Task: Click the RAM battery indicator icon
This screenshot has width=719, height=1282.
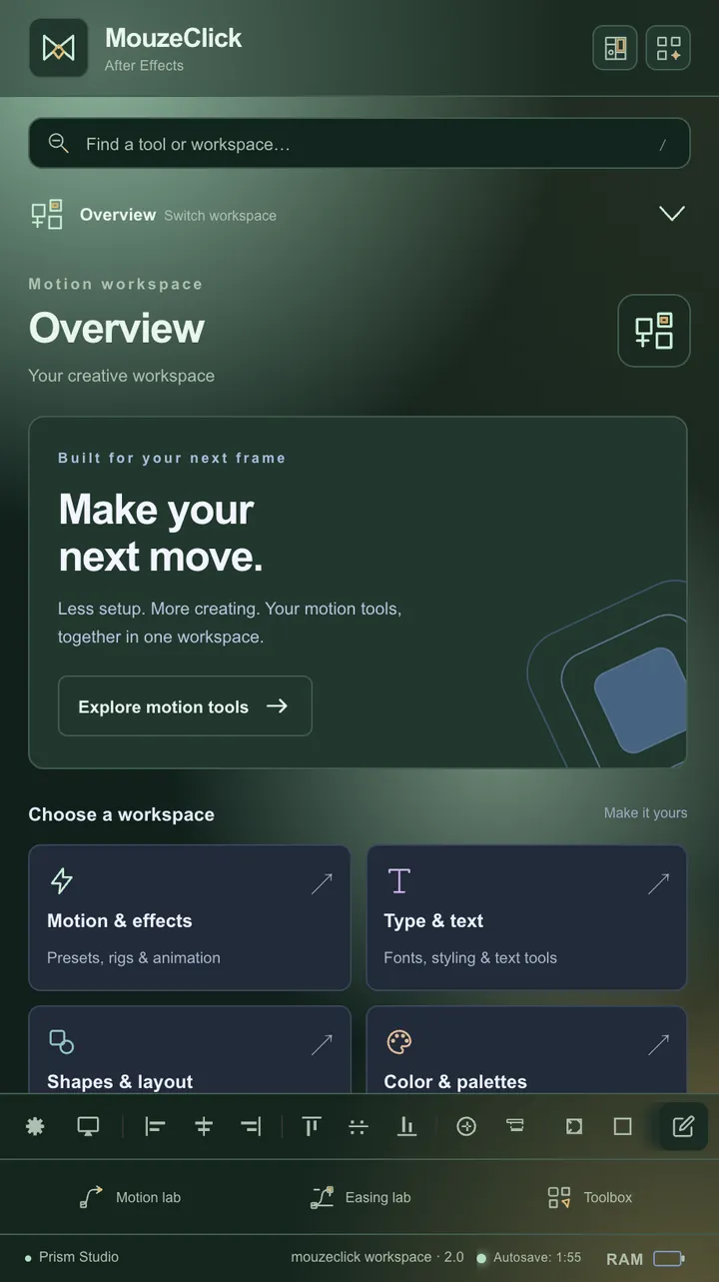Action: (669, 1258)
